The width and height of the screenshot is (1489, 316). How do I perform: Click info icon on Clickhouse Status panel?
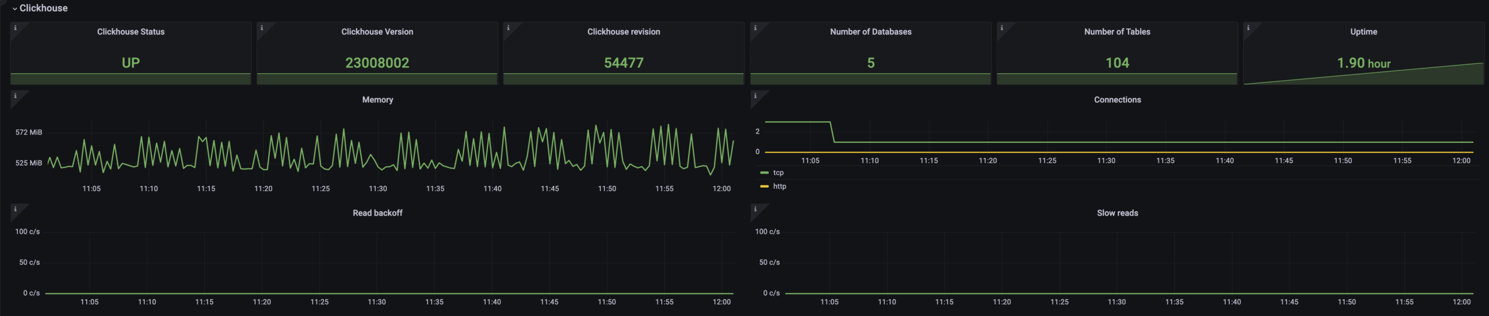click(x=15, y=28)
